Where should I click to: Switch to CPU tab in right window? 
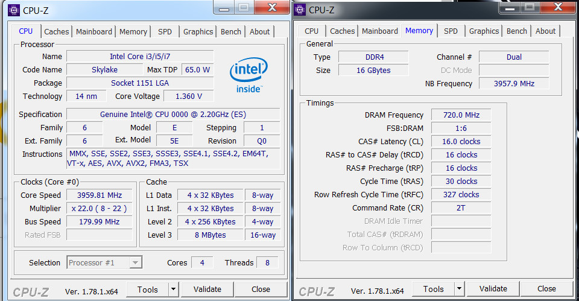(312, 31)
